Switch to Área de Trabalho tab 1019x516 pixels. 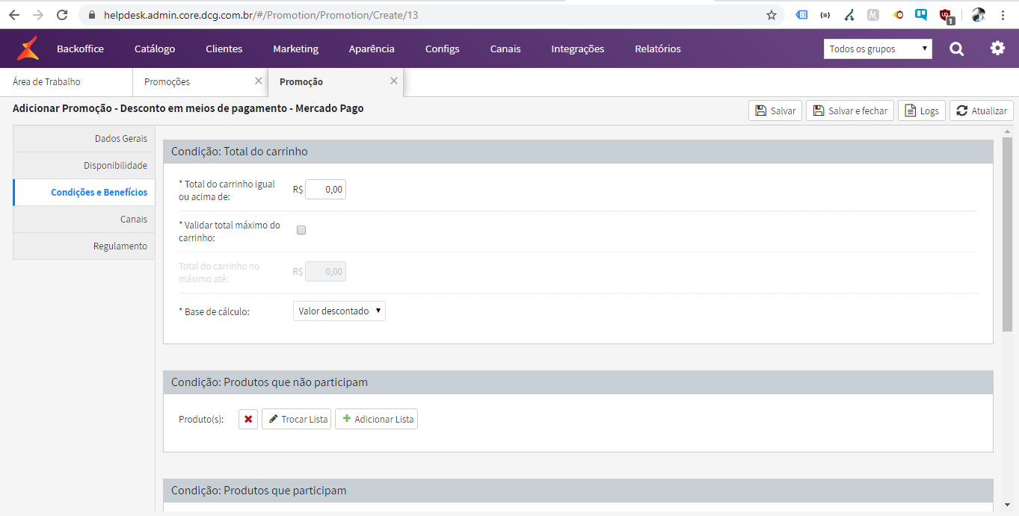(66, 81)
